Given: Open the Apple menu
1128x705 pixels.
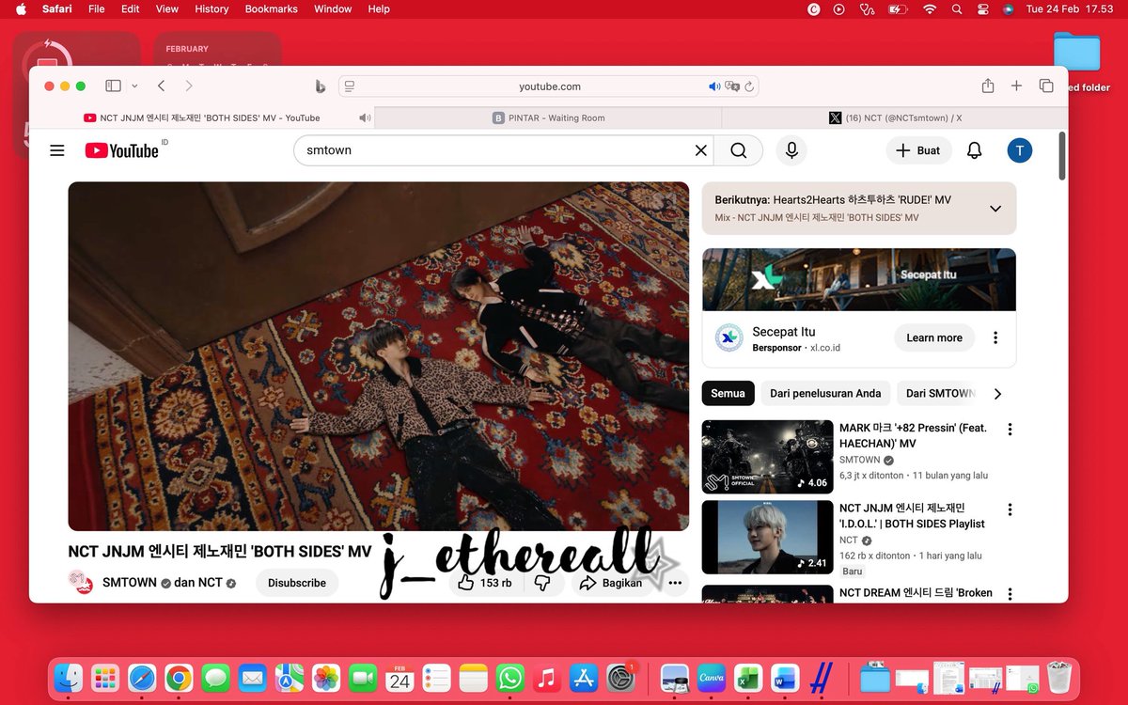Looking at the screenshot, I should pos(21,8).
